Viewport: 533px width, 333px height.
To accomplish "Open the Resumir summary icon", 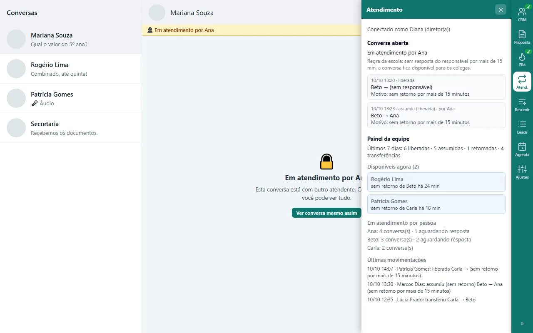I will [x=522, y=104].
